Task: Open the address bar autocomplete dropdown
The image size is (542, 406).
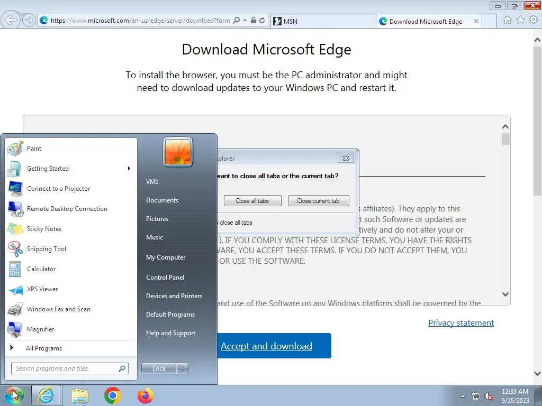Action: click(245, 21)
